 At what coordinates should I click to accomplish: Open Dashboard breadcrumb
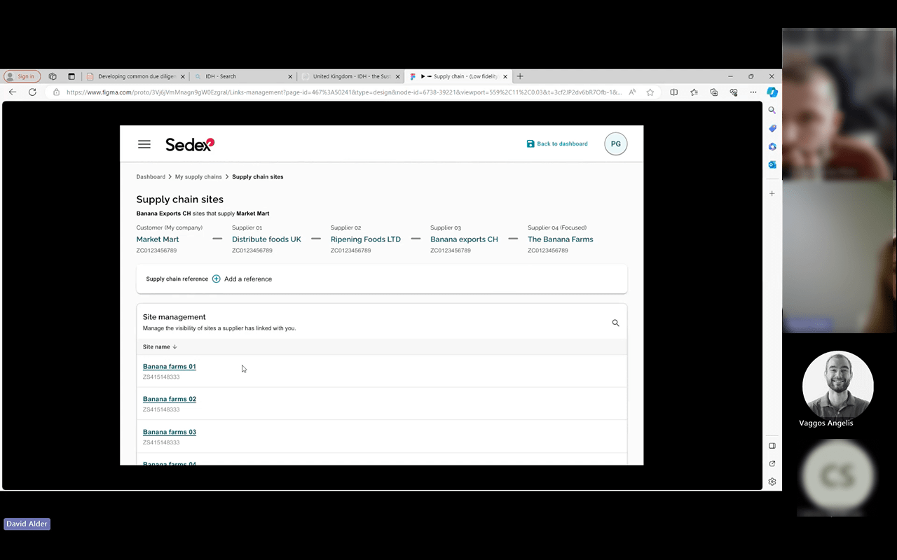(151, 177)
